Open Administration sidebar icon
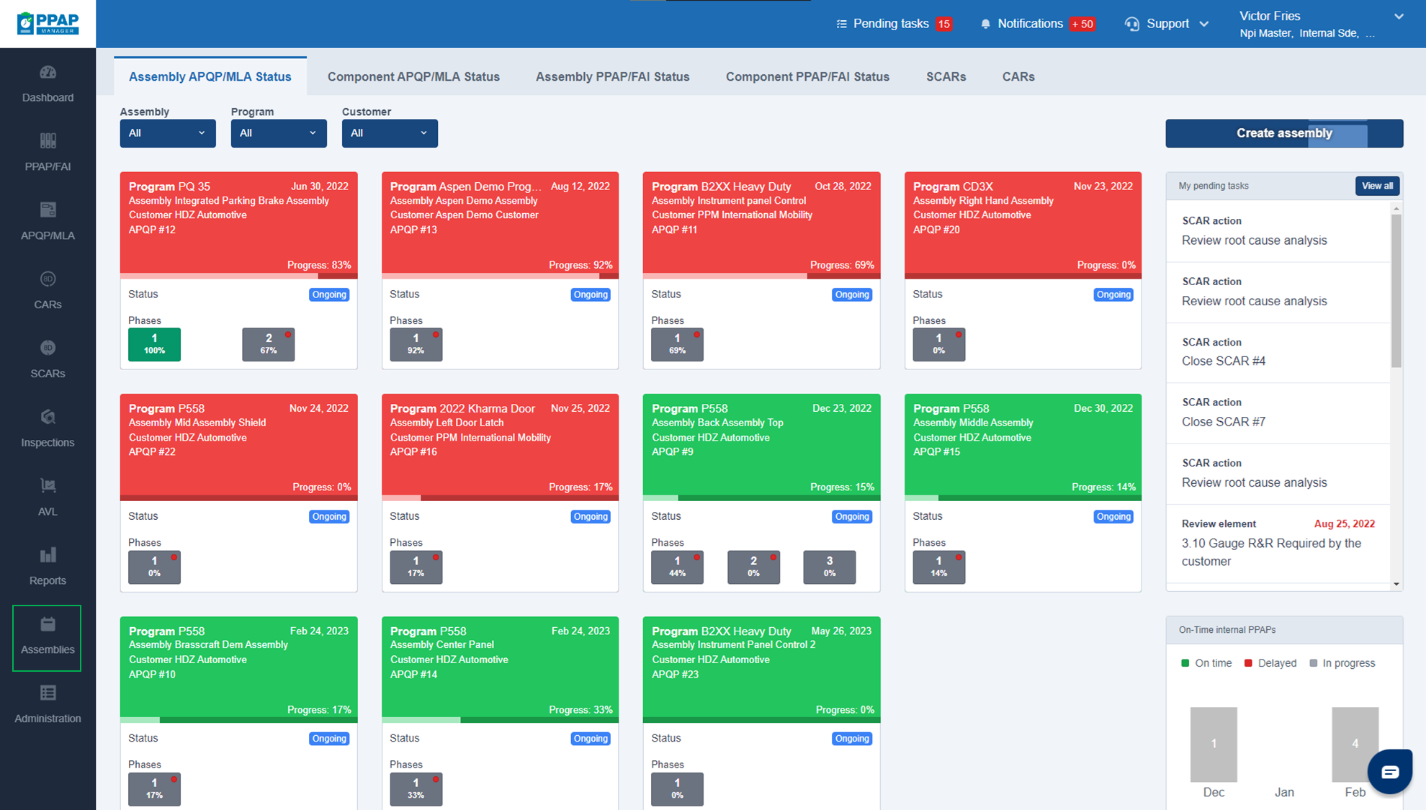This screenshot has width=1426, height=810. 48,693
